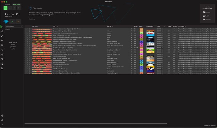This screenshot has width=217, height=128.
Task: Select the Playlists root item
Action: click(x=8, y=29)
